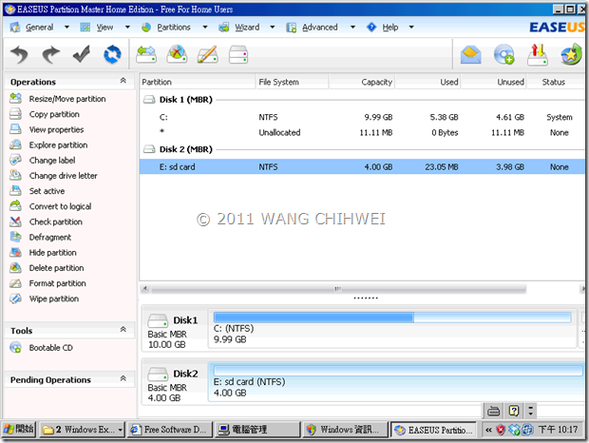
Task: Click the horizontal scrollbar of partition list
Action: click(338, 289)
